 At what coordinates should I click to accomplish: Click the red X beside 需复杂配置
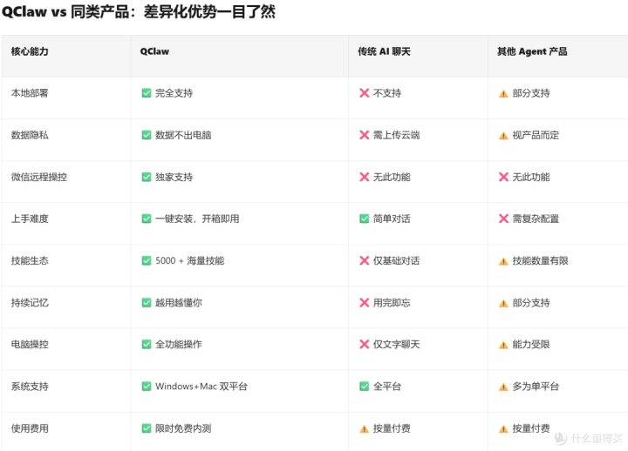(x=503, y=219)
